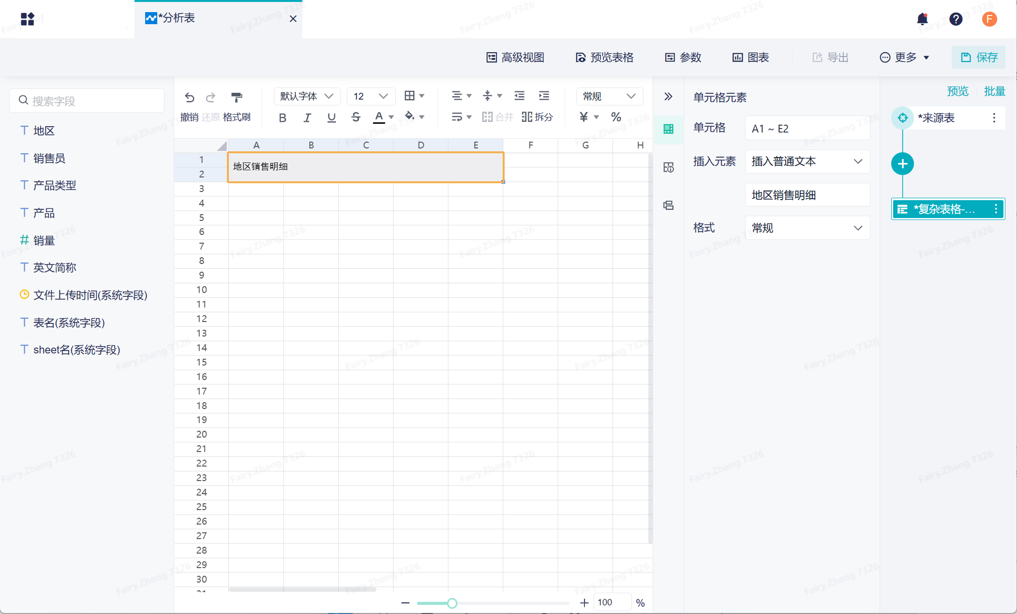Screen dimensions: 1017x614
Task: Open the font size 12 dropdown
Action: pos(371,96)
